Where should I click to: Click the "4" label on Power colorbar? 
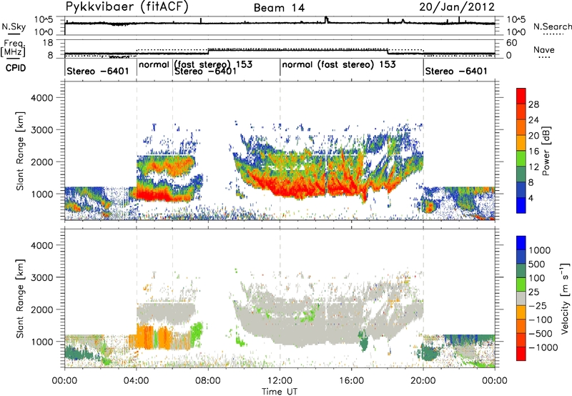pos(531,198)
